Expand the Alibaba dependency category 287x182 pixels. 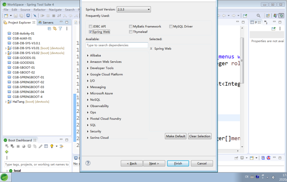pyautogui.click(x=88, y=56)
